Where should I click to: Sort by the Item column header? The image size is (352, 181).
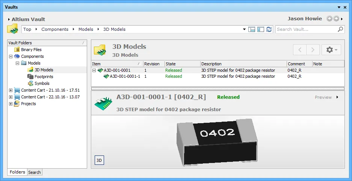click(x=117, y=64)
